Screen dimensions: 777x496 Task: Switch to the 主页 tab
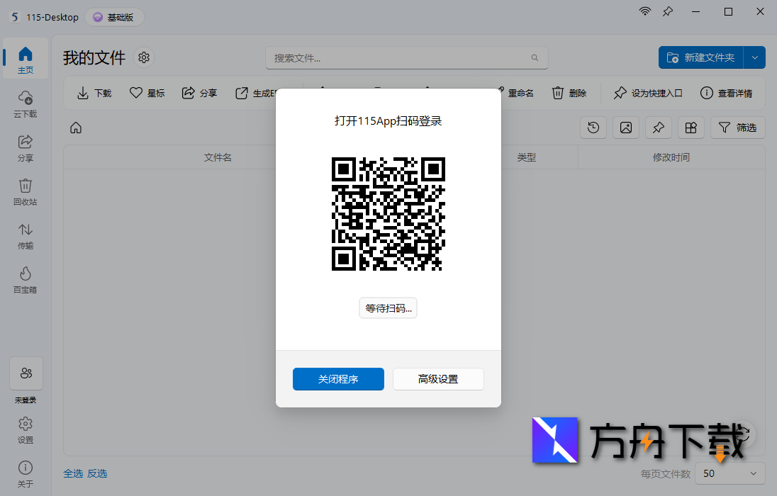pyautogui.click(x=25, y=58)
